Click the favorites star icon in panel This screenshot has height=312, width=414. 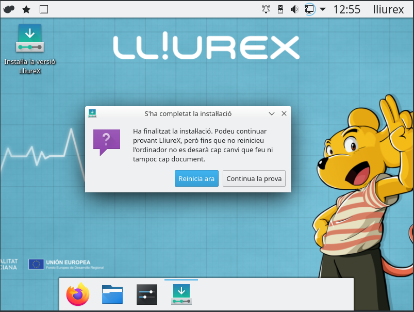click(x=26, y=9)
